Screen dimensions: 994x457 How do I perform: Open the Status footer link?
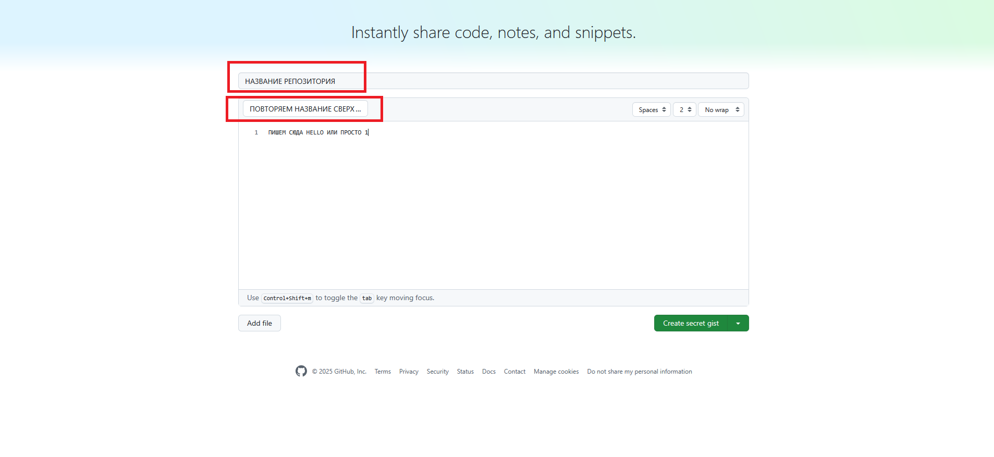[x=465, y=372]
